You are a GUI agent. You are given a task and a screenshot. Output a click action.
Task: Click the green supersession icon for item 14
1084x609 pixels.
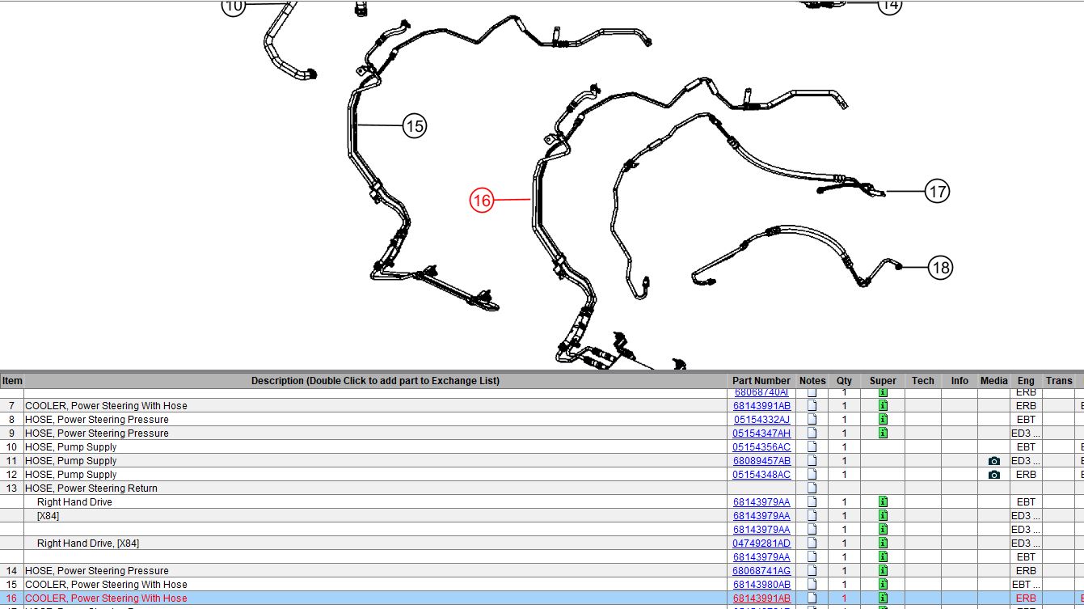click(883, 571)
